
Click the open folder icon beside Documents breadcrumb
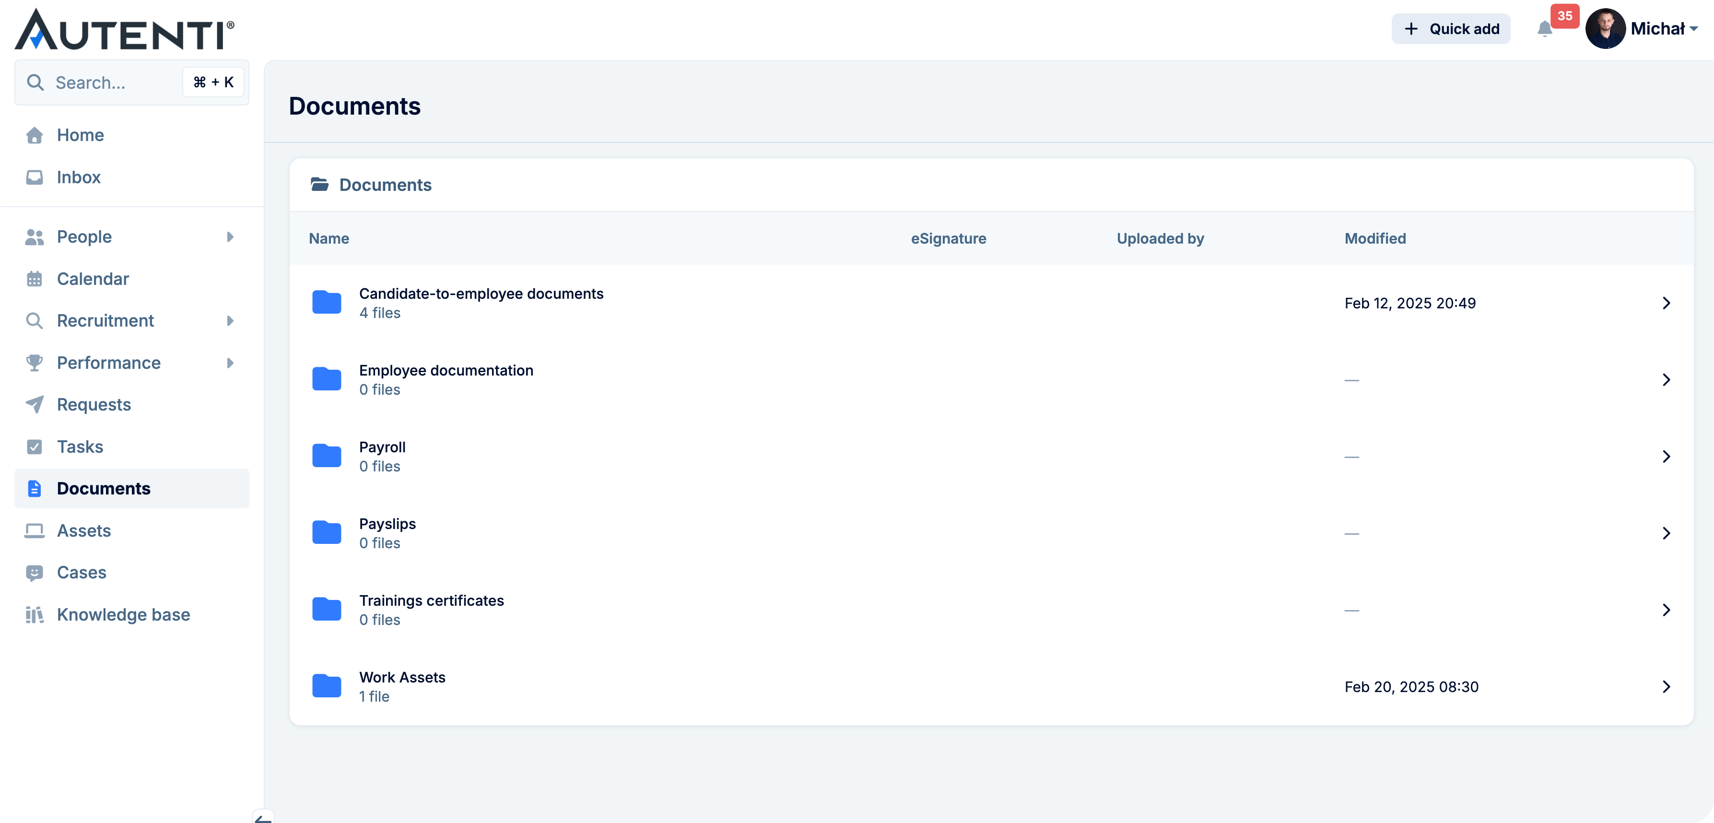320,184
